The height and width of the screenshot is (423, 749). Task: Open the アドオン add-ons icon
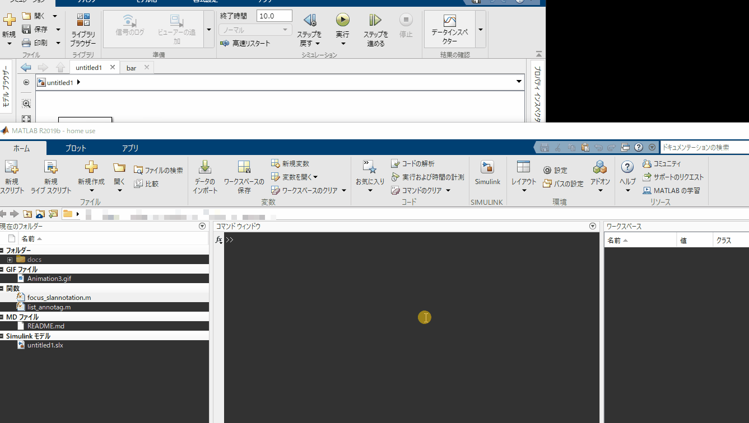pyautogui.click(x=600, y=167)
